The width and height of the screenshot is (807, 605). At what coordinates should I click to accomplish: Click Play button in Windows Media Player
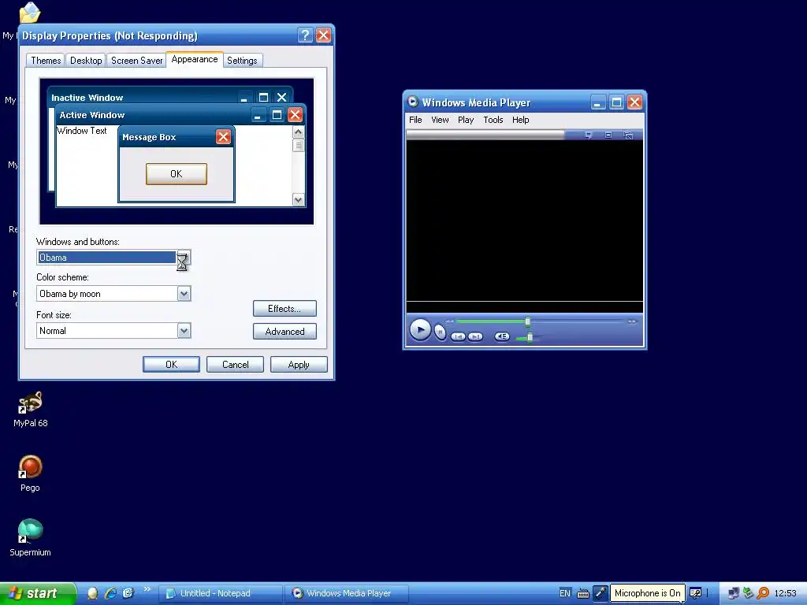[420, 330]
